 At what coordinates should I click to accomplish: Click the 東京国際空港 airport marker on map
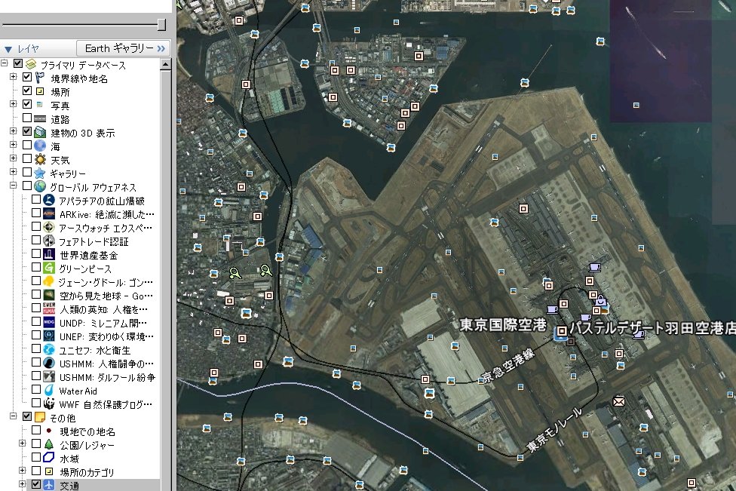point(561,331)
